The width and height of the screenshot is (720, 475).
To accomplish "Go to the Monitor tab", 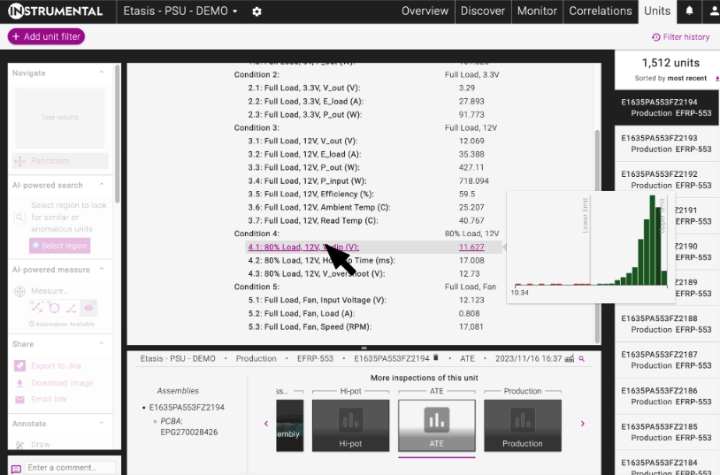I will coord(537,11).
